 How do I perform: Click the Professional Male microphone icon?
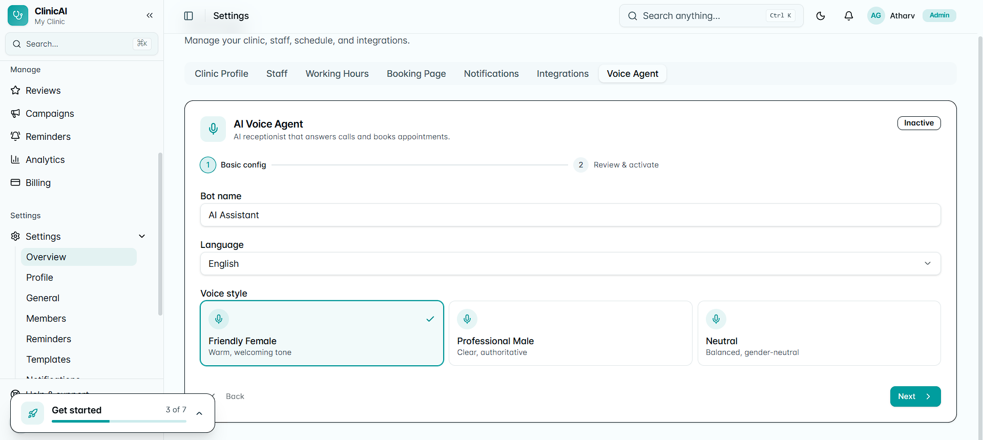(467, 319)
